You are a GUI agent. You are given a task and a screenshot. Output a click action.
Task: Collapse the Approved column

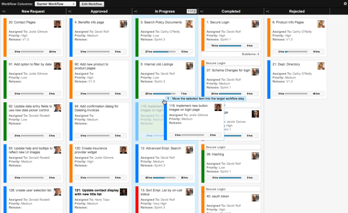point(70,11)
